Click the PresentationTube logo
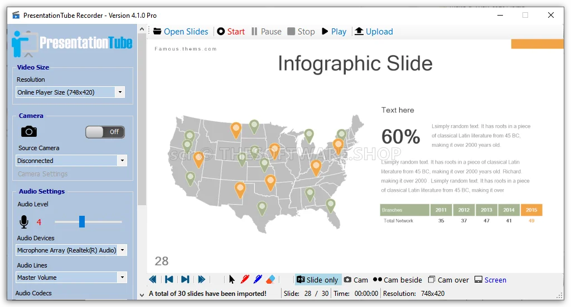The image size is (571, 307). tap(72, 43)
